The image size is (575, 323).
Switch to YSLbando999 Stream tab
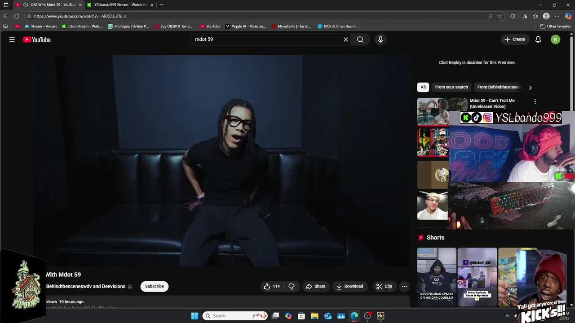[x=120, y=5]
